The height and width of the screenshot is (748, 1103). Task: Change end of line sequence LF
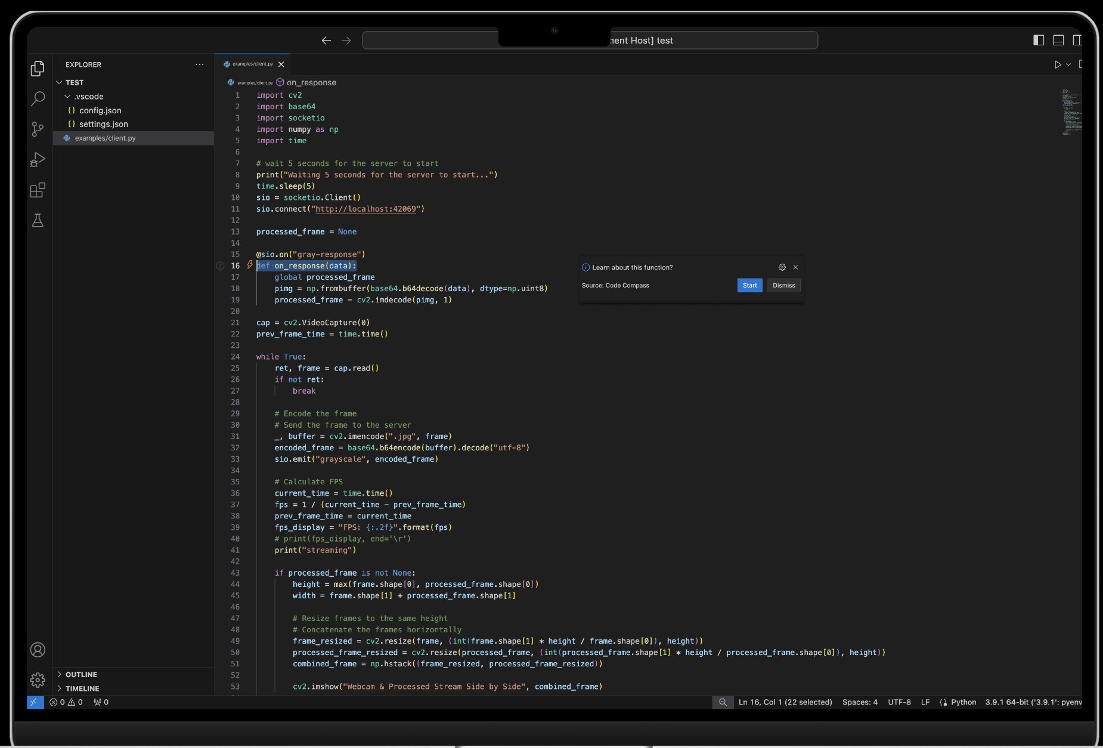[925, 702]
